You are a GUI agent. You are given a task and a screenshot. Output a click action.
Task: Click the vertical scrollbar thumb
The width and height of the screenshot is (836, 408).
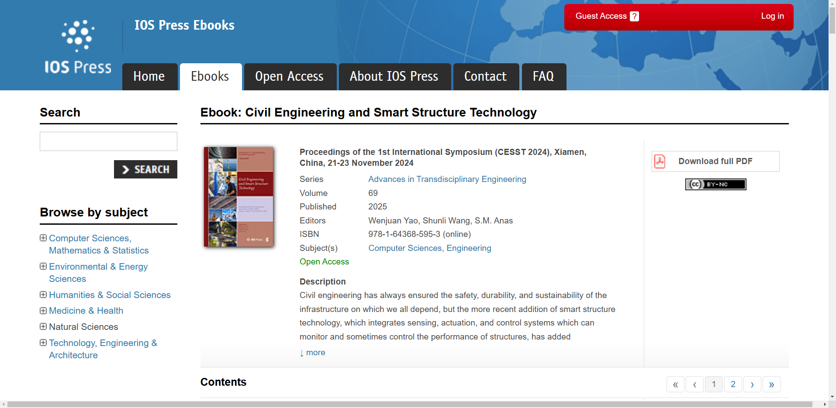click(832, 20)
